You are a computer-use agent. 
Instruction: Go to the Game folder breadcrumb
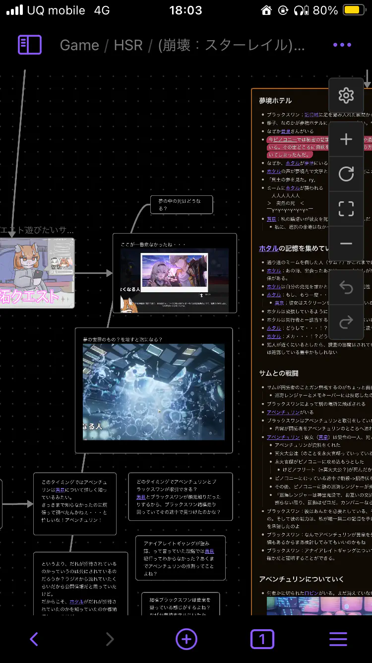[79, 45]
